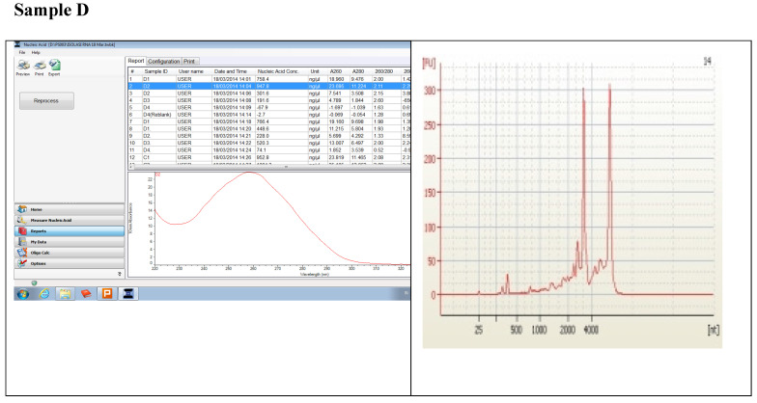Open the Windows Start menu

22,293
